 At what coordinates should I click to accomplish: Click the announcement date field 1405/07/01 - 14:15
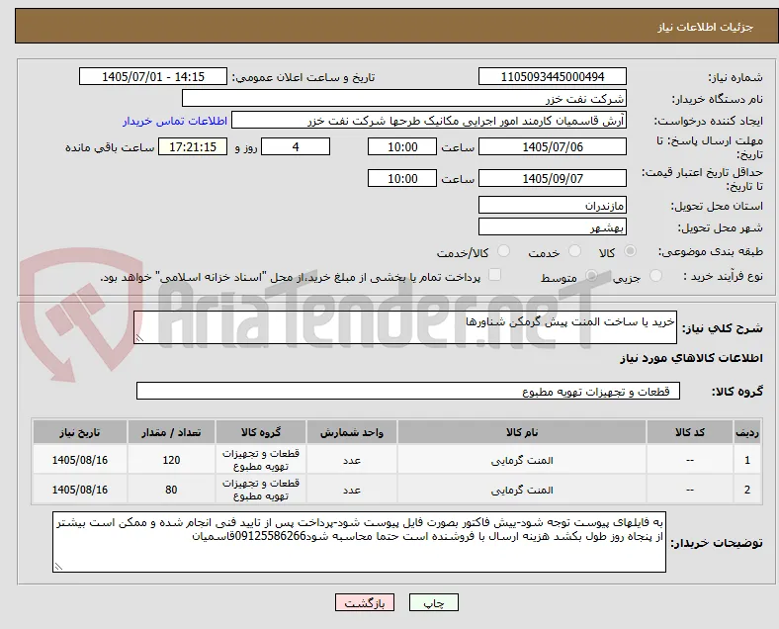coord(153,76)
